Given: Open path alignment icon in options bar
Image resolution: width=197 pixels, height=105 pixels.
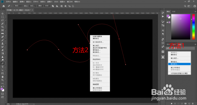Looking at the screenshot, I should point(57,6).
